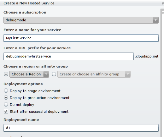Click the scrollbar up arrow
This screenshot has height=137, width=164.
point(163,11)
